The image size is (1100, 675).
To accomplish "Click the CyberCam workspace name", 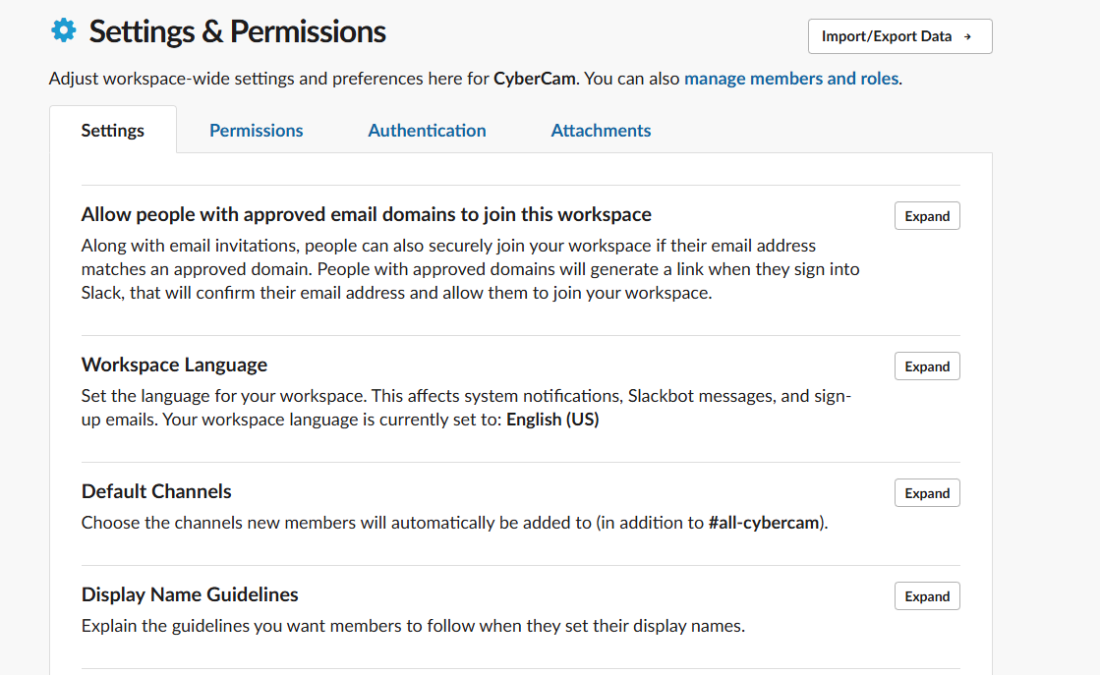I will tap(535, 79).
